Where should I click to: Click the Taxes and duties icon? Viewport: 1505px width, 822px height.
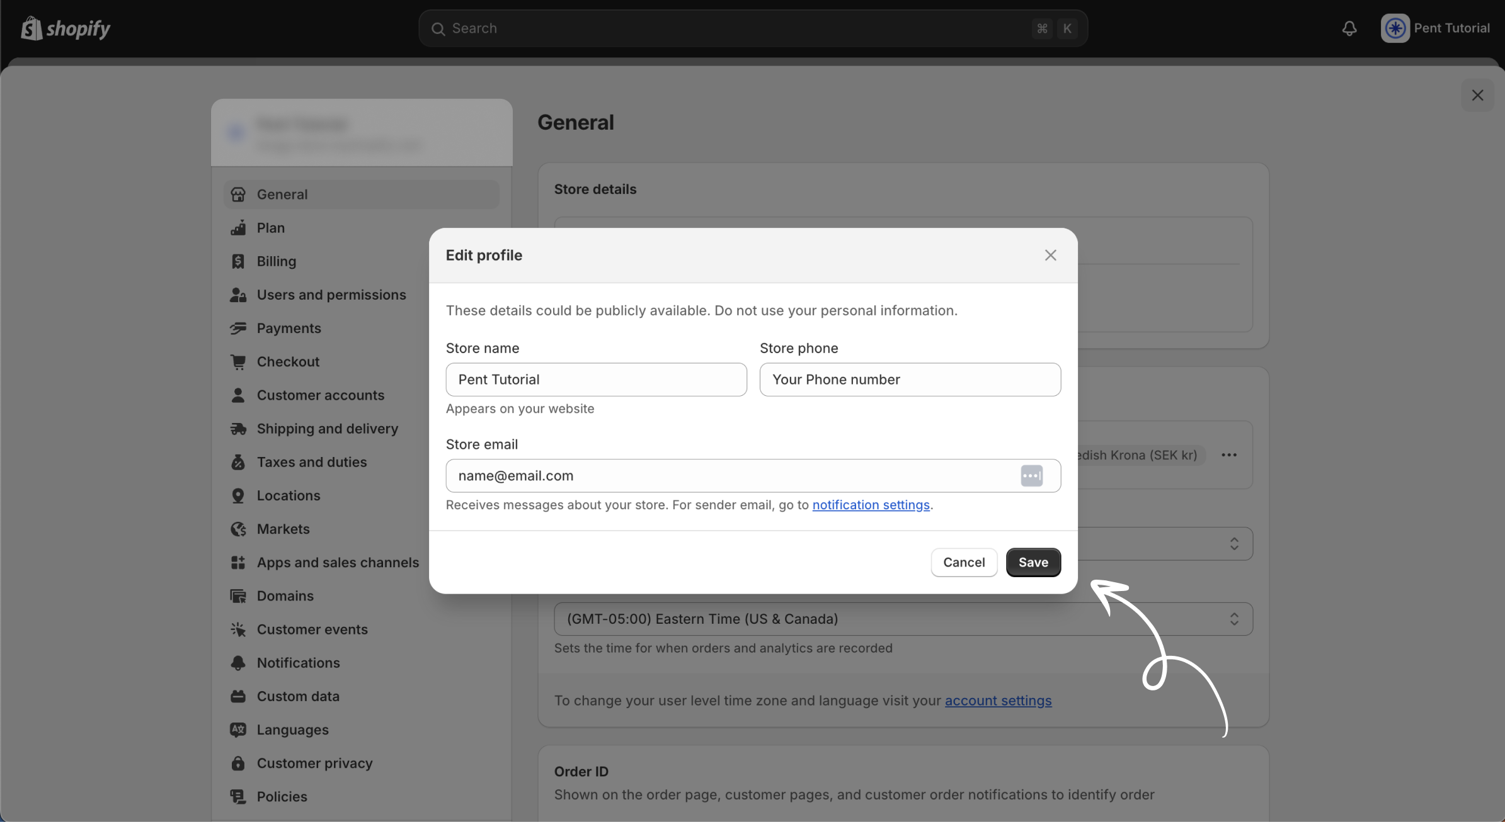pos(238,462)
